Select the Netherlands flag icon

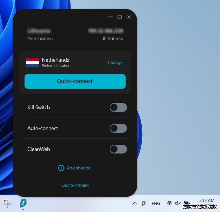pyautogui.click(x=32, y=63)
